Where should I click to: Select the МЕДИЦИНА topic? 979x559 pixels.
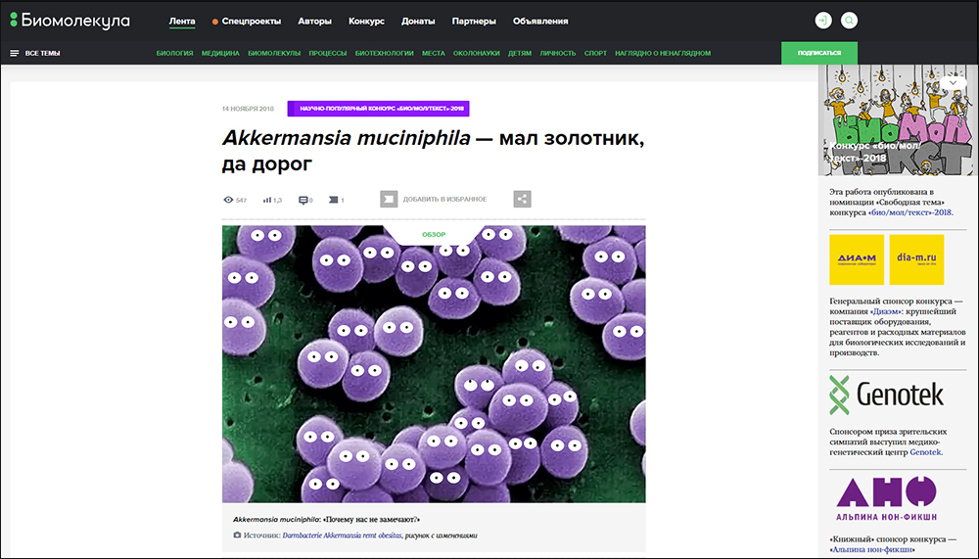(x=220, y=53)
